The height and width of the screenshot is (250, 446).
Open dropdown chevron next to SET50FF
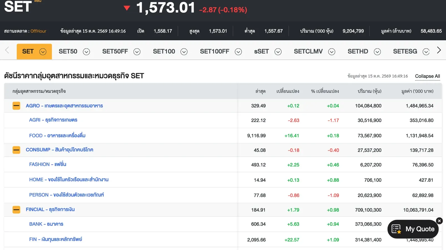pyautogui.click(x=137, y=52)
